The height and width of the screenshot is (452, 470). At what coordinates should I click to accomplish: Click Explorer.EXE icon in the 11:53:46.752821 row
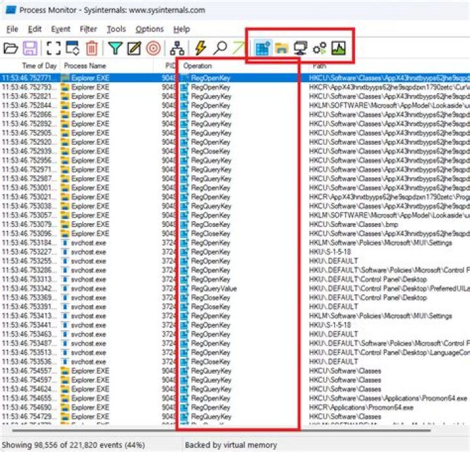coord(65,96)
